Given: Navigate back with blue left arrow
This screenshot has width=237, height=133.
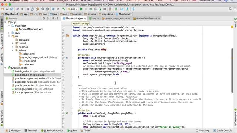Looking at the screenshot, I should pos(53,9).
